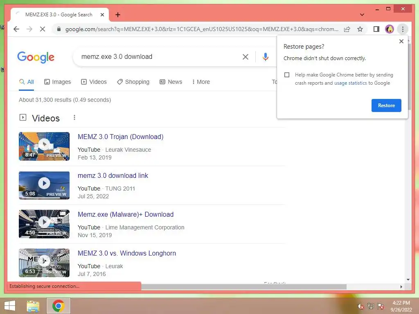Open the Chrome profile avatar
419x314 pixels.
pyautogui.click(x=390, y=29)
